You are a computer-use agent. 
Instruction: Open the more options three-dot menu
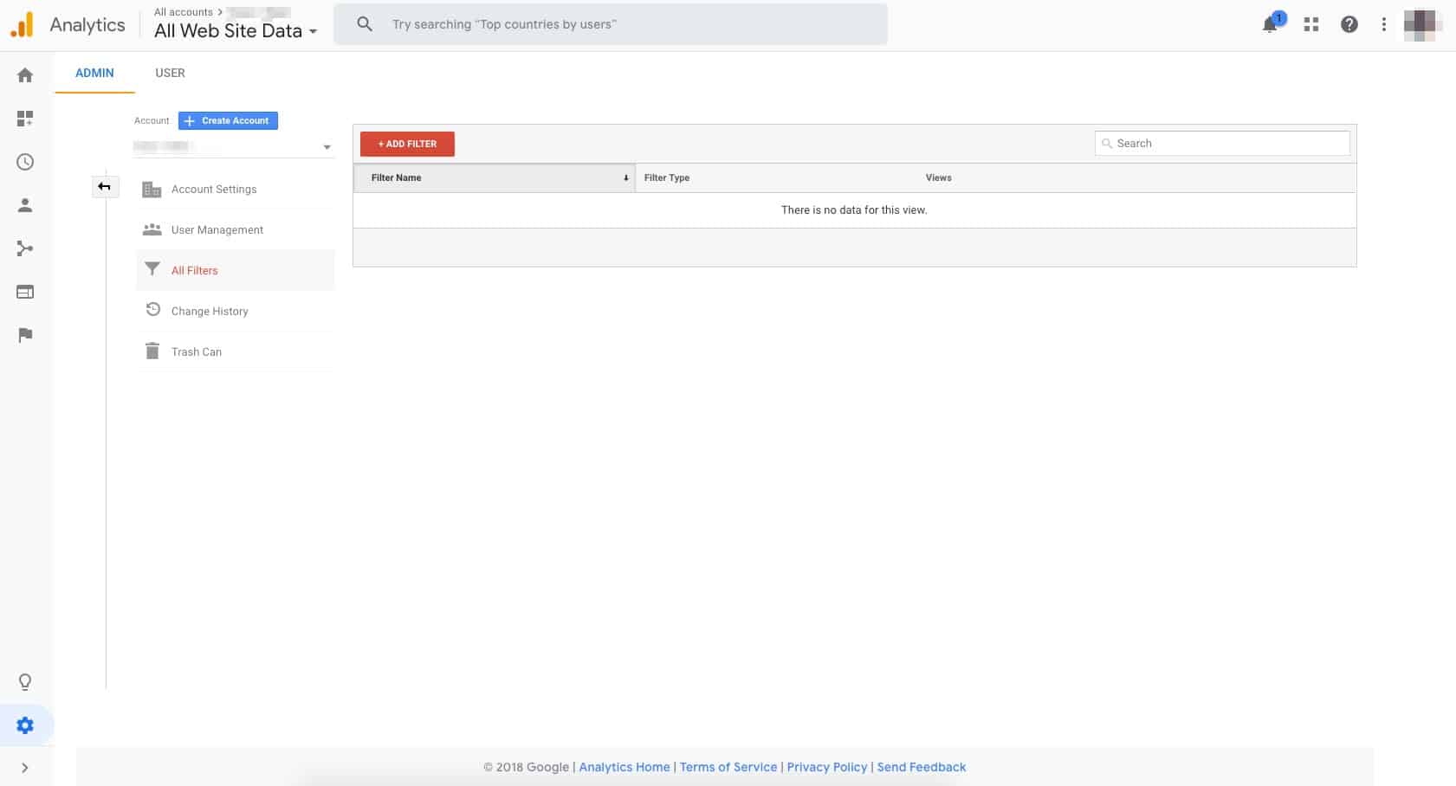coord(1383,24)
